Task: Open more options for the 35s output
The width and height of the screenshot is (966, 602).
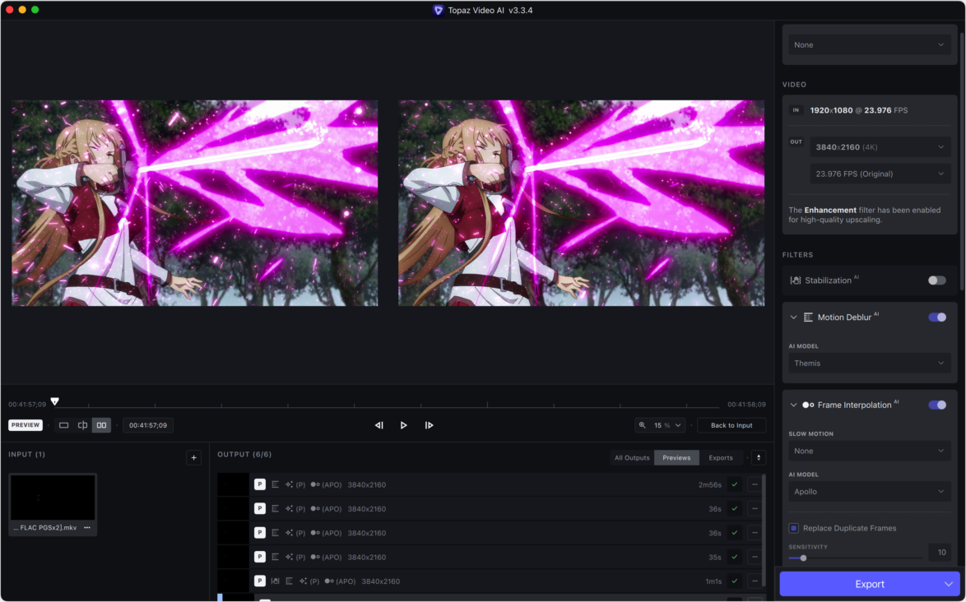Action: [x=755, y=557]
